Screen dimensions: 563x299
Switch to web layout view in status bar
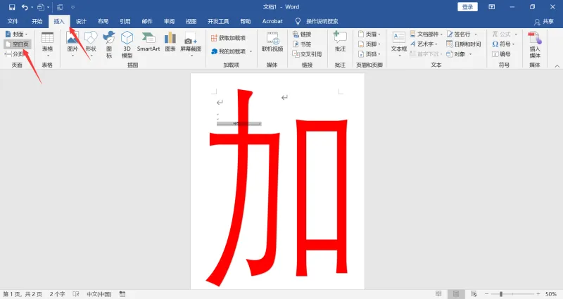pos(474,293)
